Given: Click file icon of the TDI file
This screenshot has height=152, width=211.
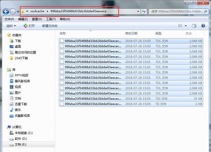Looking at the screenshot, I should click(x=62, y=99).
